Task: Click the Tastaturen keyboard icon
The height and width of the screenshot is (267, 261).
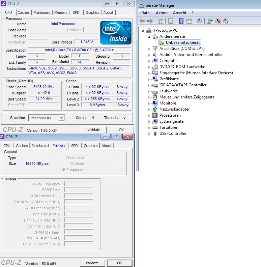Action: 155,127
